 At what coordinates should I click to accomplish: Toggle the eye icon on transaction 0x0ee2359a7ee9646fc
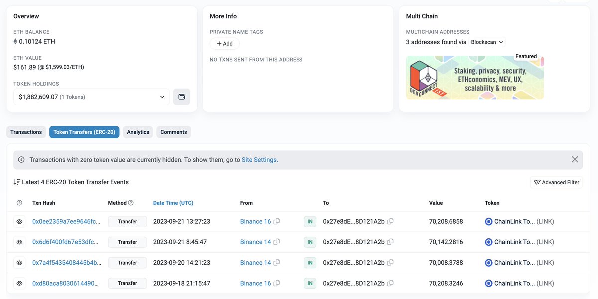[x=19, y=221]
